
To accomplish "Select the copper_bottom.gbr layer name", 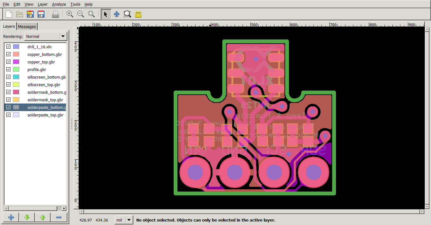I will point(45,54).
